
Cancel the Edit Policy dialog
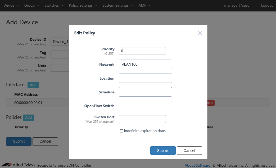[189, 151]
